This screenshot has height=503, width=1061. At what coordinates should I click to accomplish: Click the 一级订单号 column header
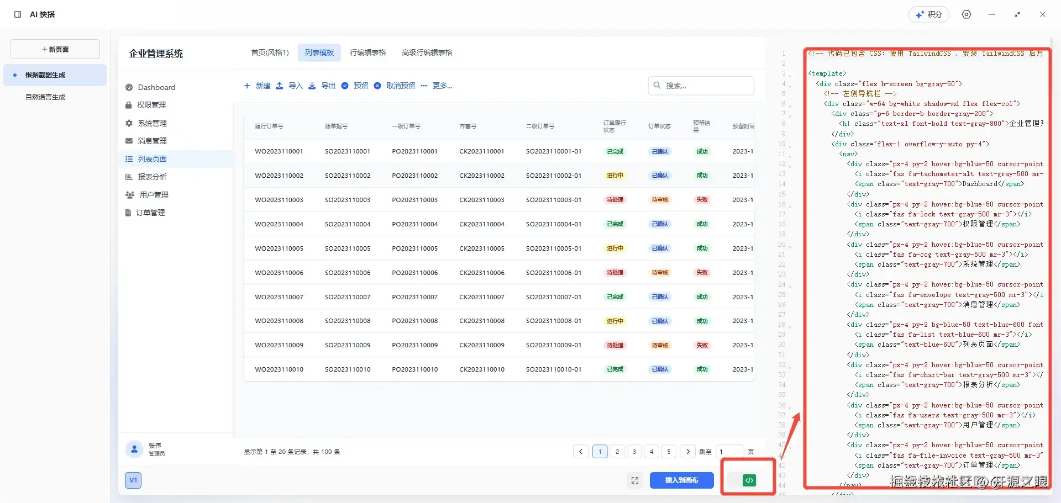tap(406, 126)
